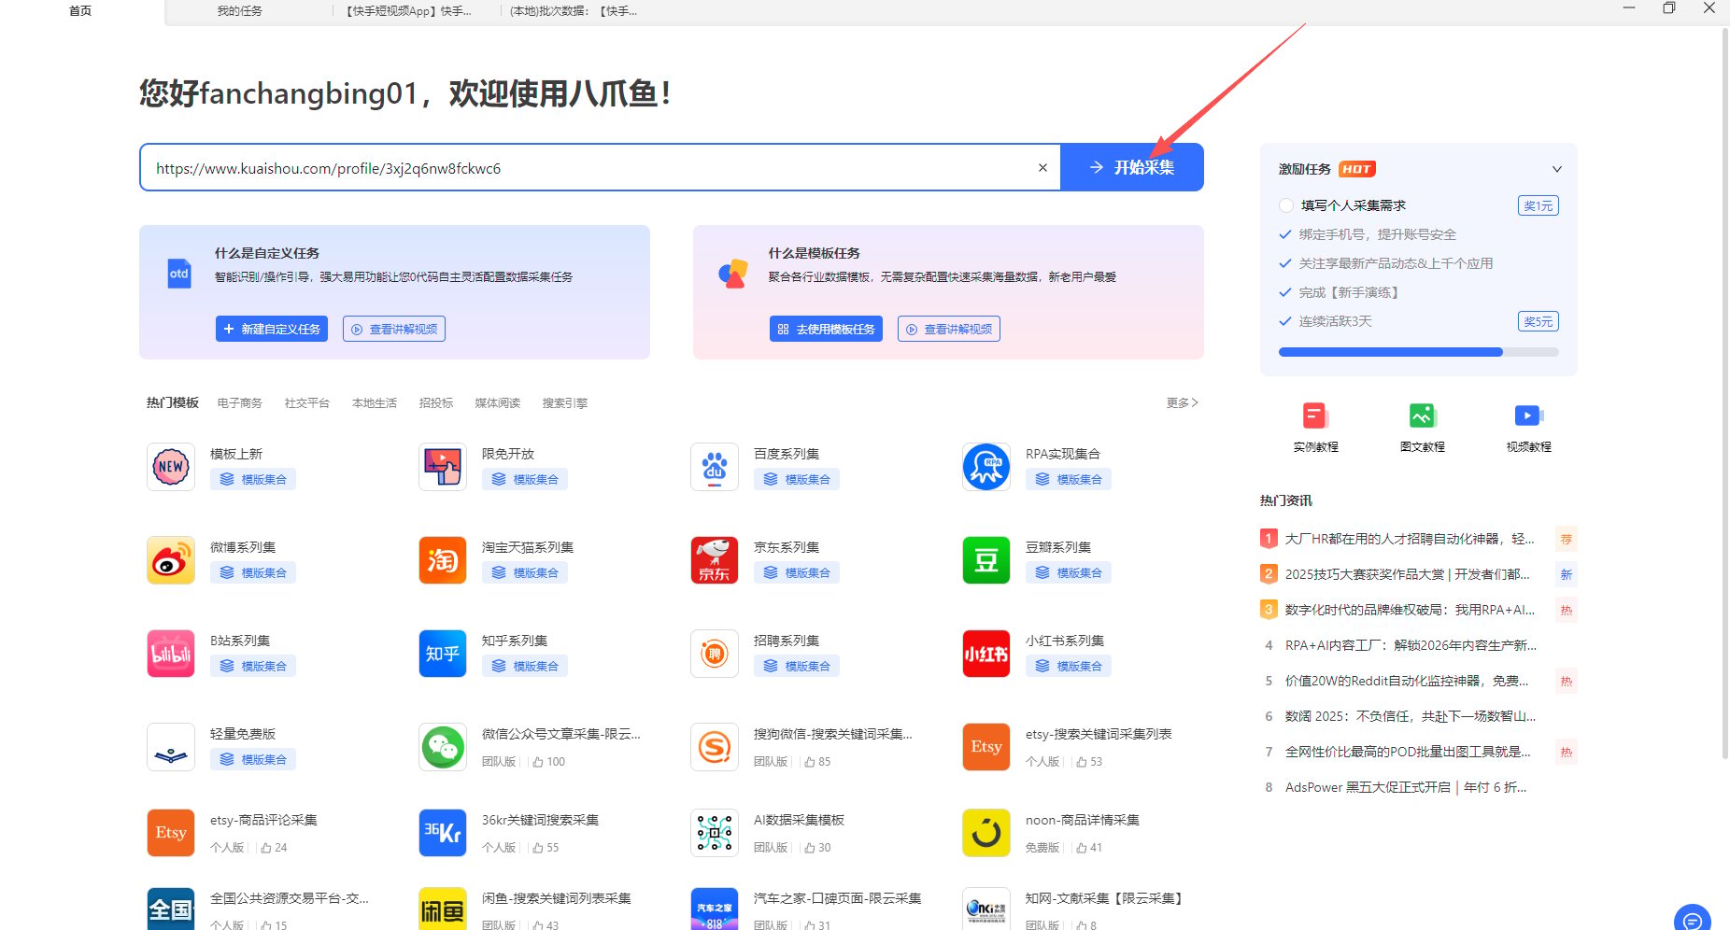Click the incentive task progress bar
This screenshot has height=930, width=1730.
[1418, 352]
